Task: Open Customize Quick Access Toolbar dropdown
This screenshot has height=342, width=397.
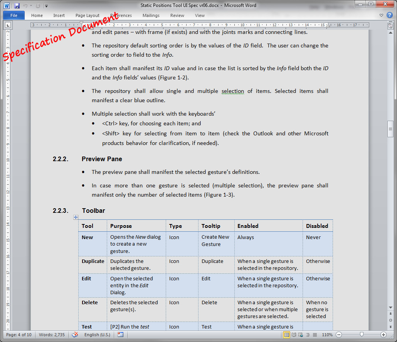Action: (46, 6)
